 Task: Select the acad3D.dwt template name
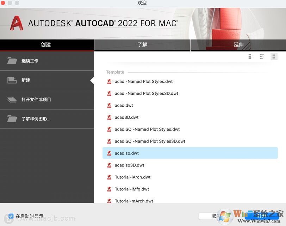pyautogui.click(x=126, y=117)
